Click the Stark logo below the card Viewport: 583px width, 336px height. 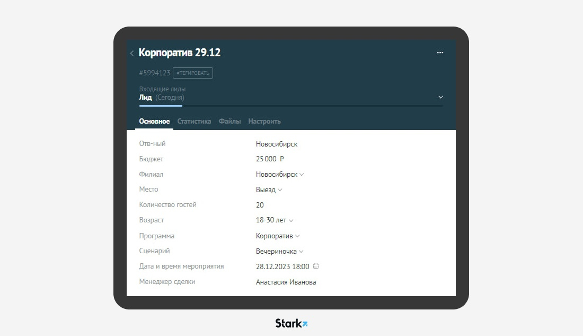(x=291, y=323)
